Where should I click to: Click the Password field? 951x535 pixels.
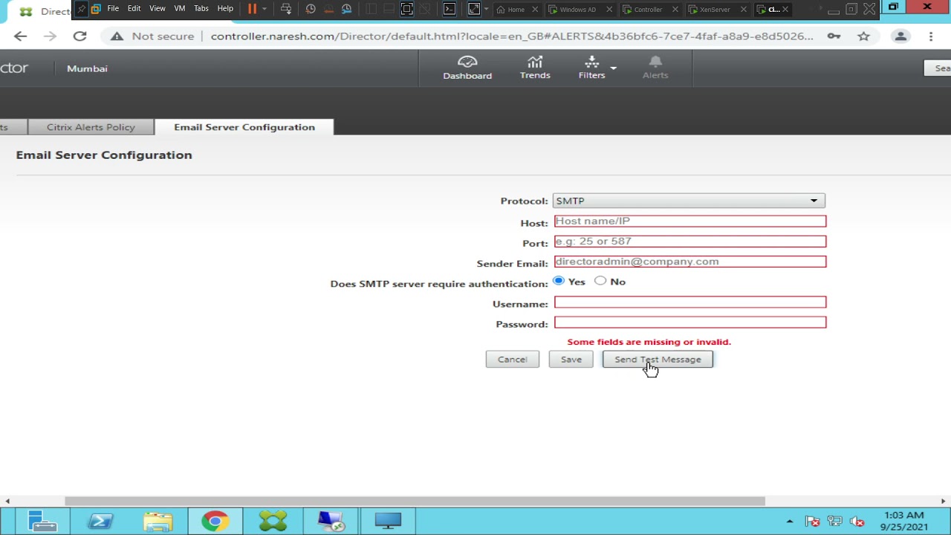point(689,322)
